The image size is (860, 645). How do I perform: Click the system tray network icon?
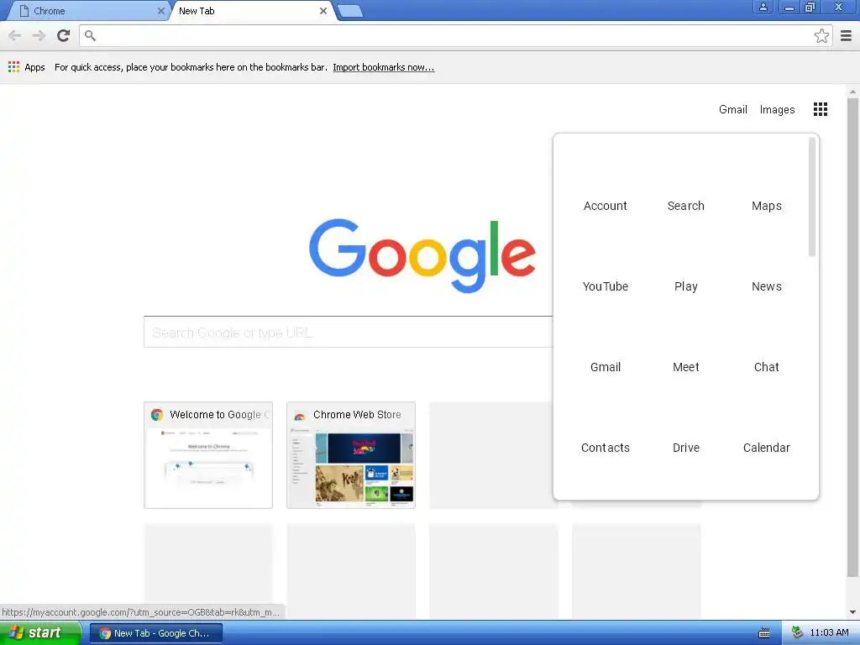click(x=798, y=633)
